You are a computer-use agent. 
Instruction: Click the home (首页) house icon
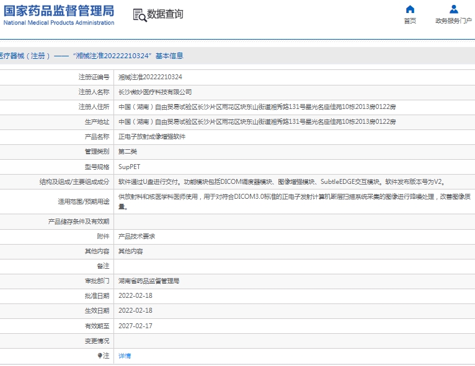pos(410,9)
